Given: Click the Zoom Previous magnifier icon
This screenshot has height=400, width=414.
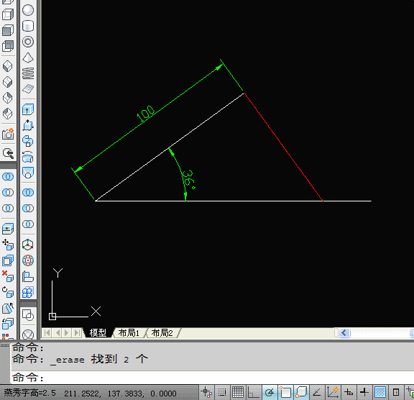Looking at the screenshot, I should click(8, 153).
